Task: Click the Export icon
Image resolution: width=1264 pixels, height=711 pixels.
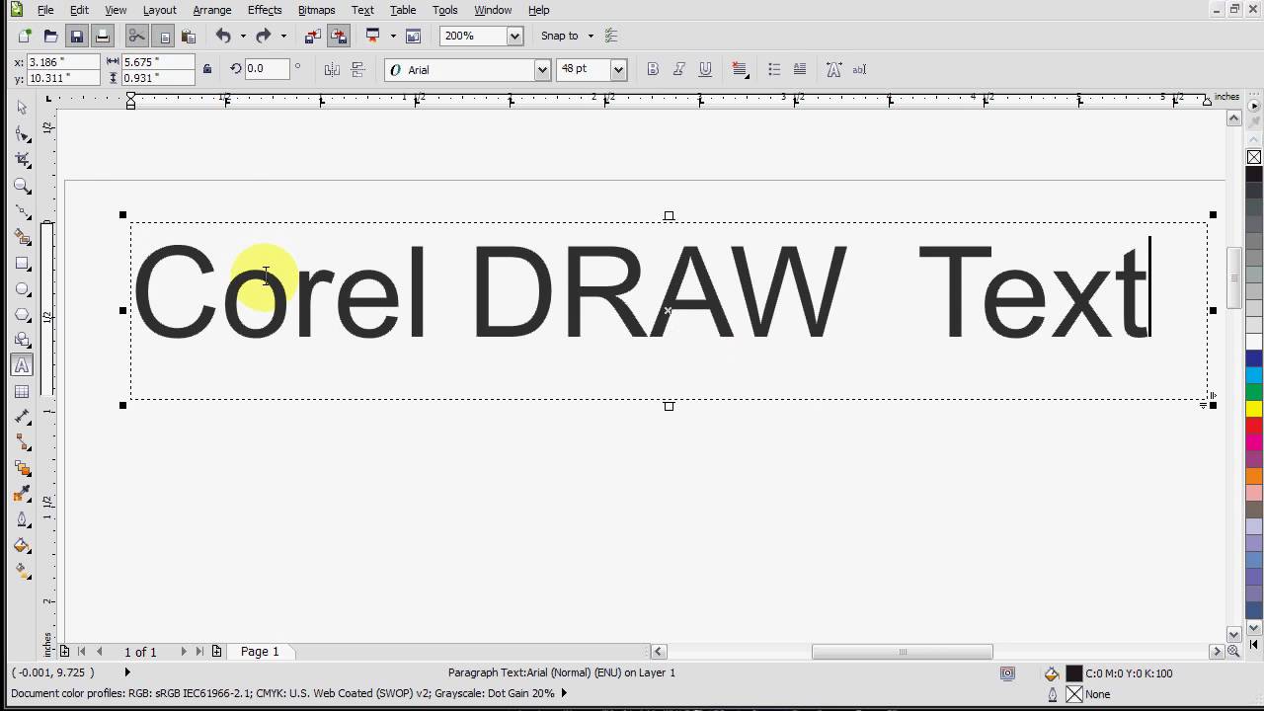Action: point(339,37)
